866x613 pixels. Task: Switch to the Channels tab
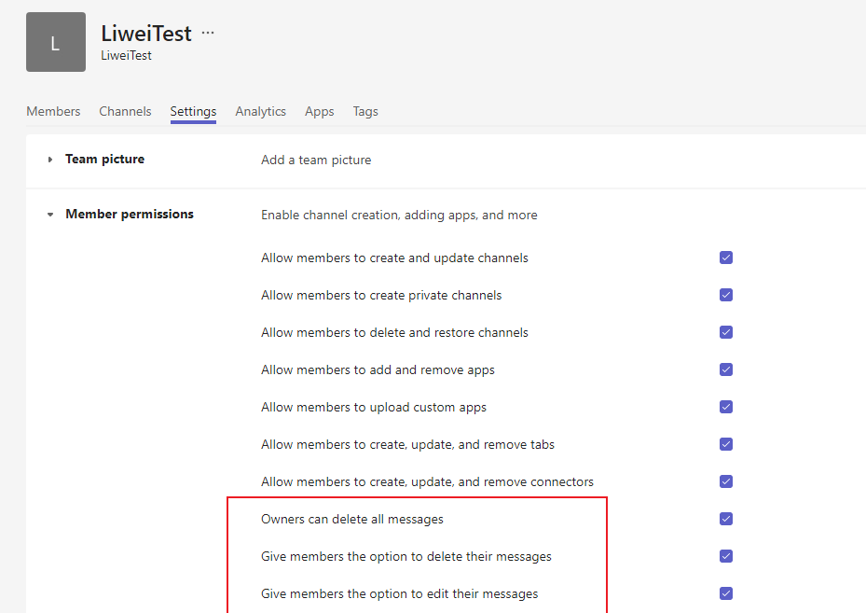pos(125,111)
